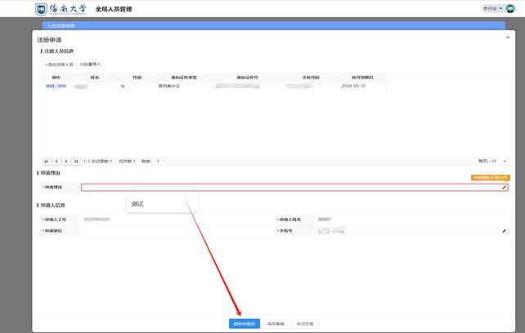
Task: Jump to the last page of the table
Action: tap(76, 162)
